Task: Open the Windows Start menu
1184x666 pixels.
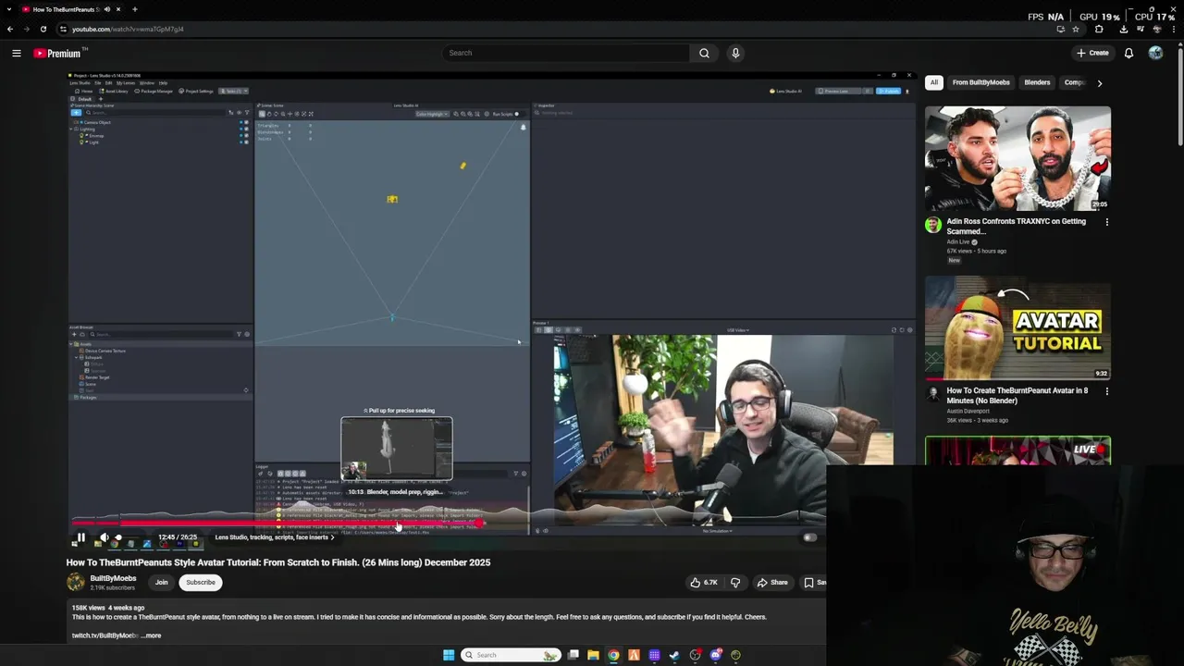Action: coord(449,655)
